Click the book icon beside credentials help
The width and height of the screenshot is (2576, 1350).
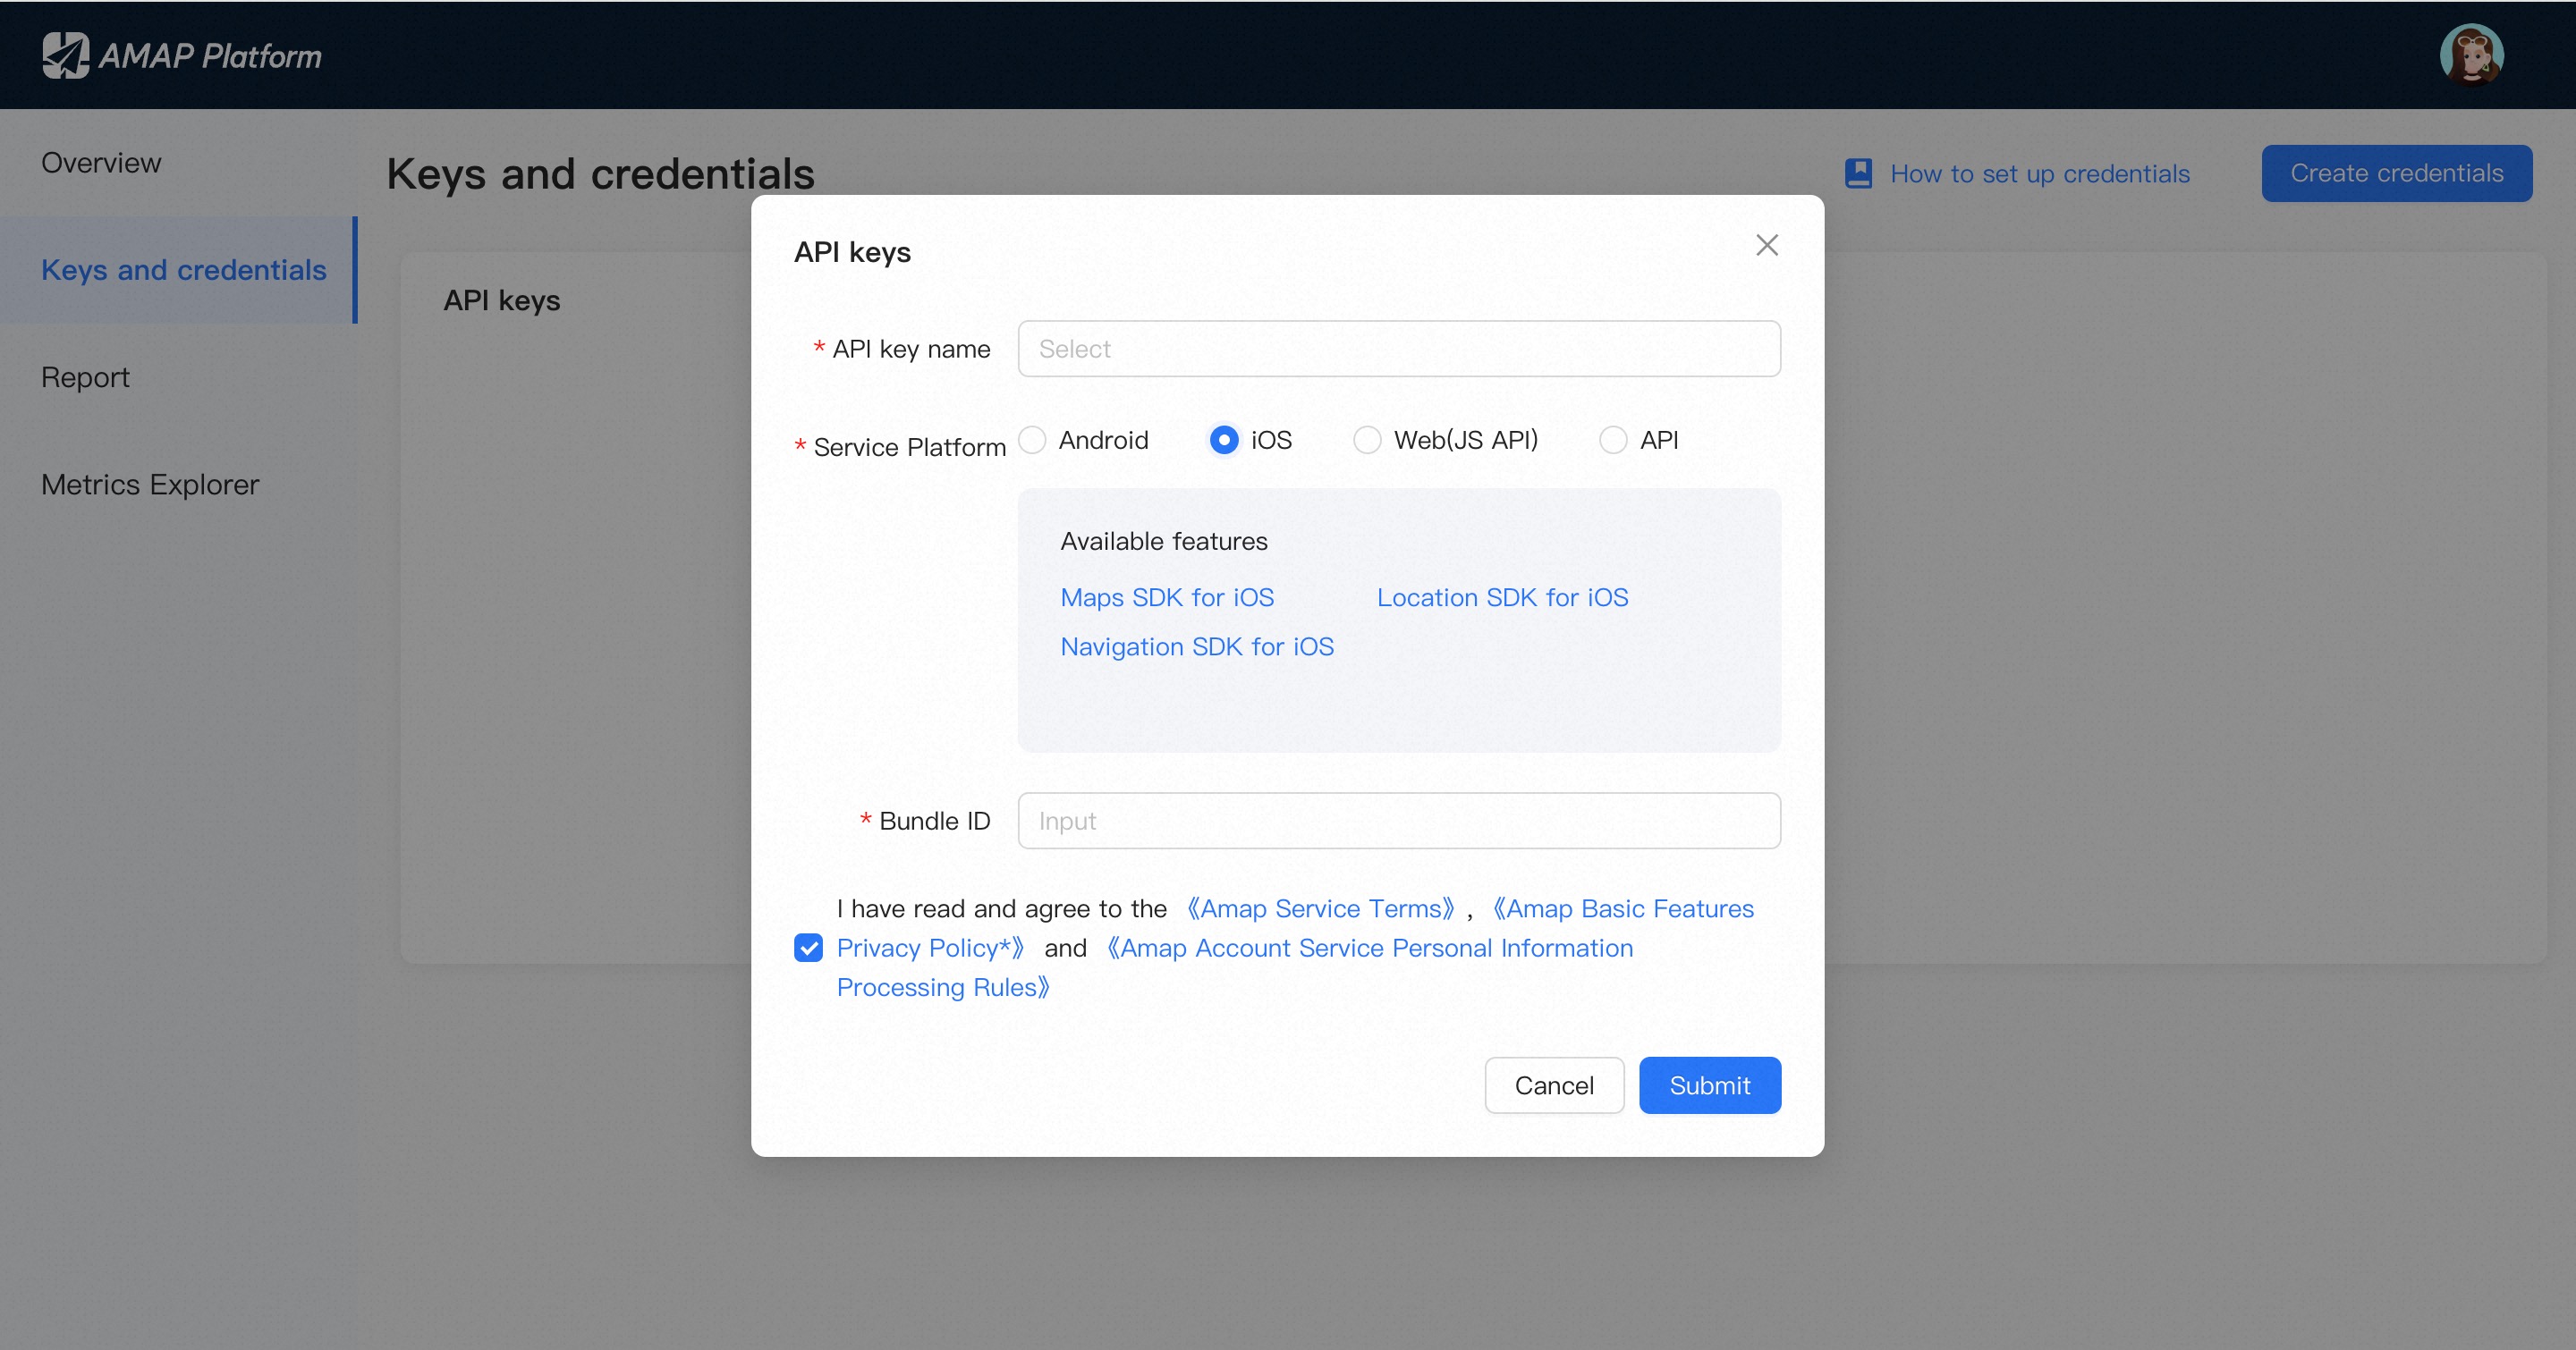(x=1858, y=173)
